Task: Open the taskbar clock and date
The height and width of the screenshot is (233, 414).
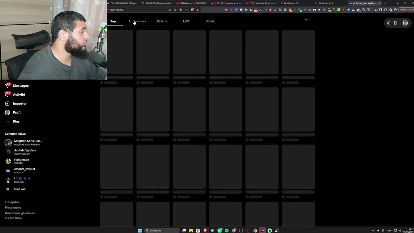Action: 408,230
